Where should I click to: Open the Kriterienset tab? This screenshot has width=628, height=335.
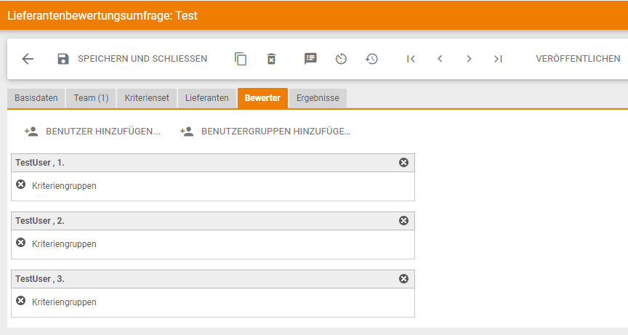[147, 98]
